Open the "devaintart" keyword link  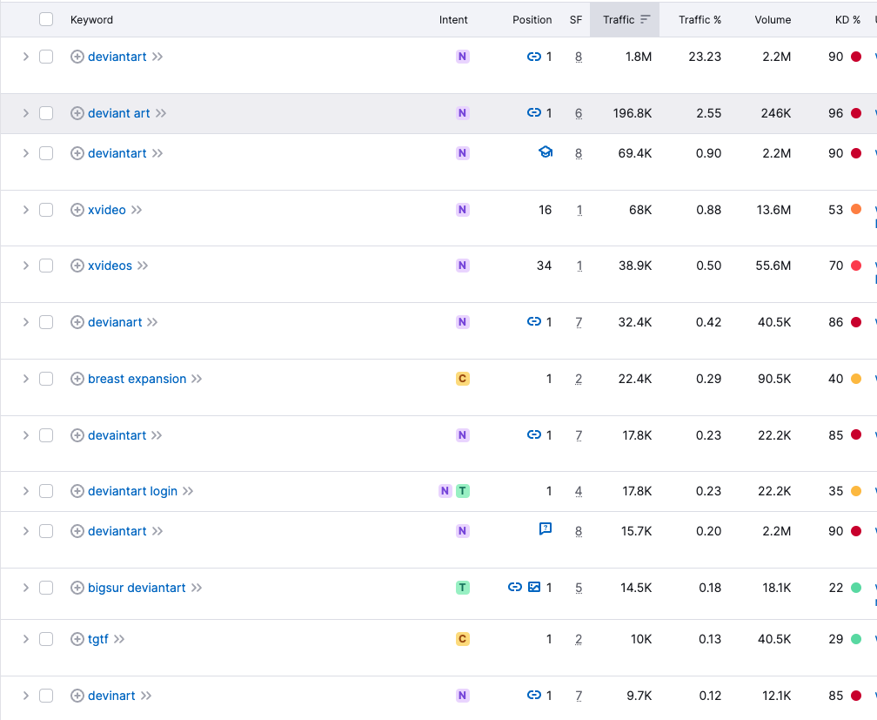(x=117, y=435)
